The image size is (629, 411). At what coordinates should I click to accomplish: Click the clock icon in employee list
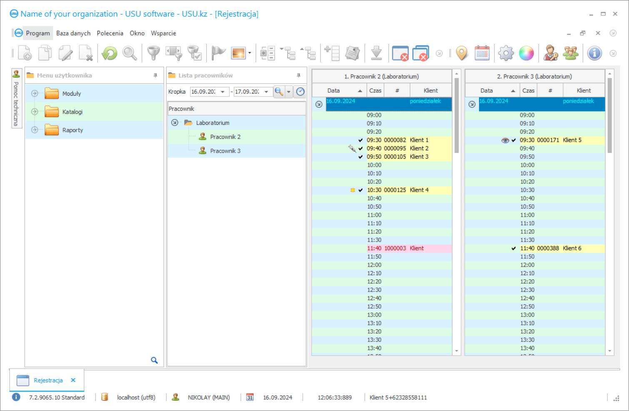[x=300, y=92]
